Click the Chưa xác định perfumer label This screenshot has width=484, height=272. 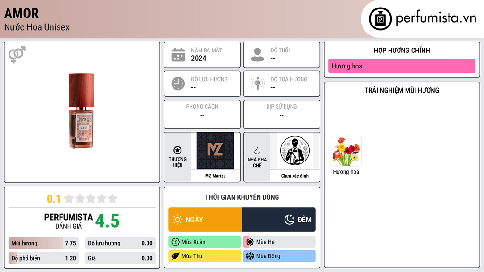[295, 176]
